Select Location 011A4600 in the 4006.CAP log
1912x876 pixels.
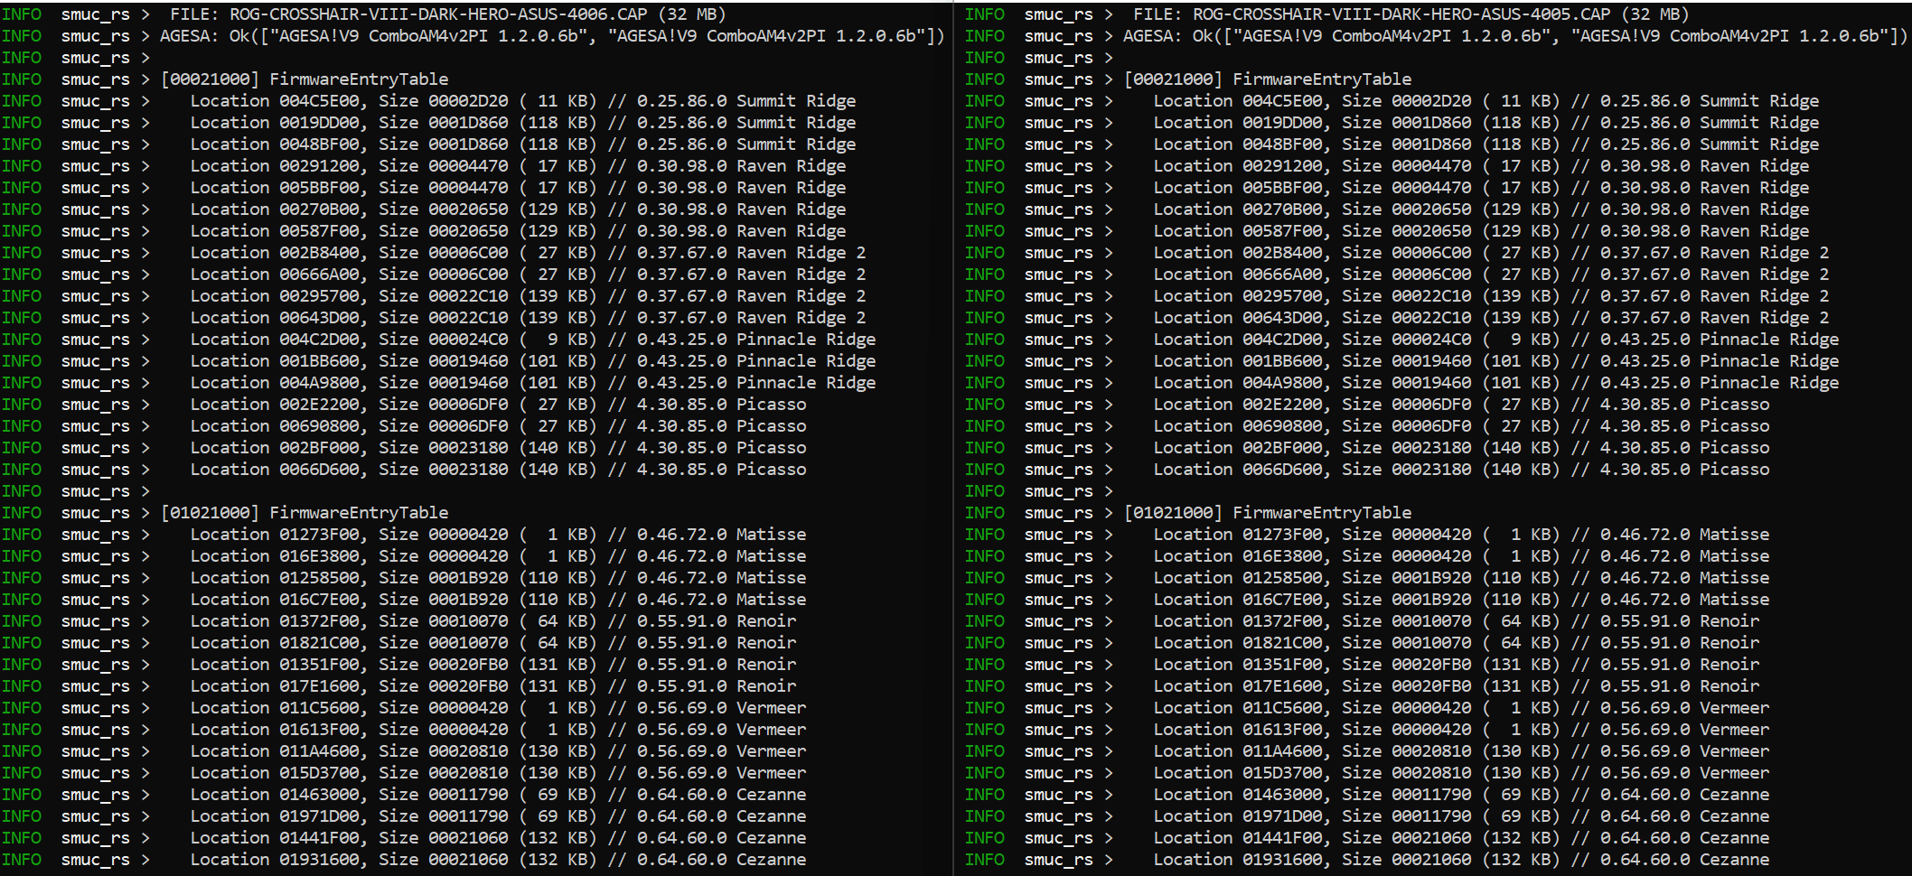point(275,751)
